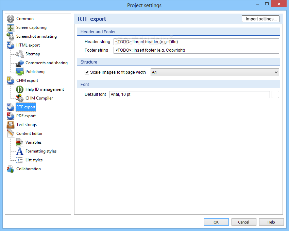Open Help for project settings
The image size is (289, 231).
[271, 222]
